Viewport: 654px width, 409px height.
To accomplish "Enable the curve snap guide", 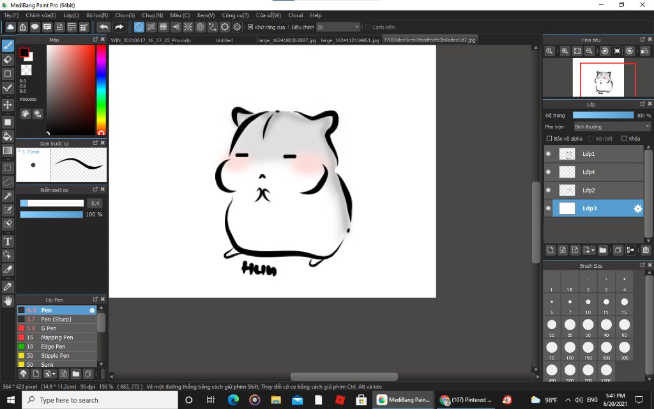I will coord(213,27).
